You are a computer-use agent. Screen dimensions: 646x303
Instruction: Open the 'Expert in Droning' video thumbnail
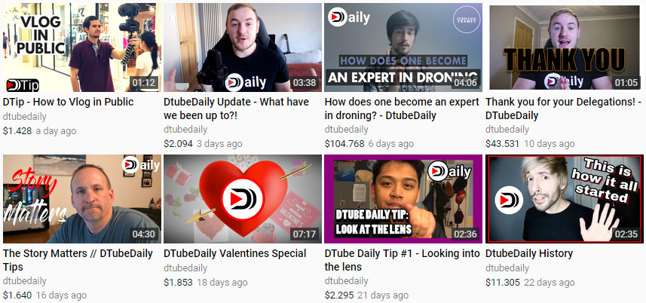point(403,47)
